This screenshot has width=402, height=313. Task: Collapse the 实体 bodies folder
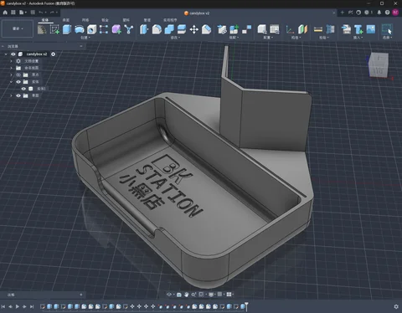pos(11,82)
